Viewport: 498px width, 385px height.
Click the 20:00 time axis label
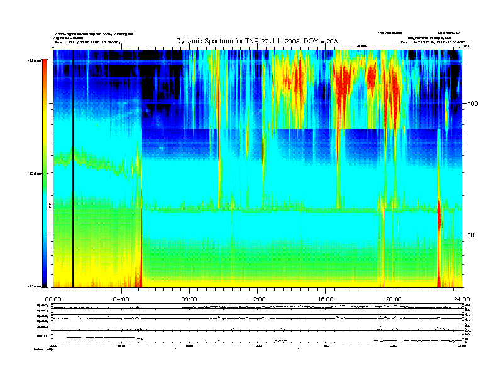394,299
